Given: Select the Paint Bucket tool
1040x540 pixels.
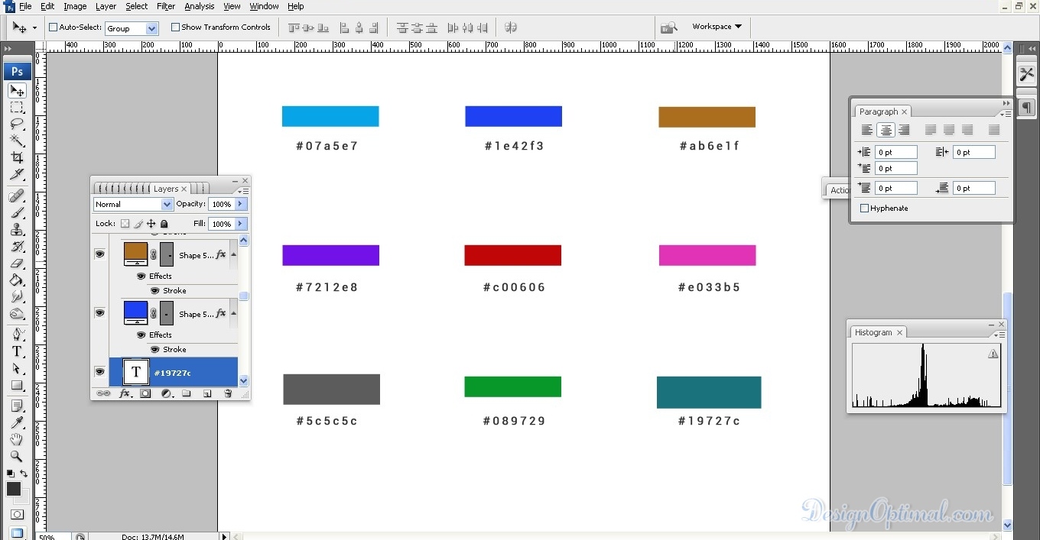Looking at the screenshot, I should click(x=17, y=280).
